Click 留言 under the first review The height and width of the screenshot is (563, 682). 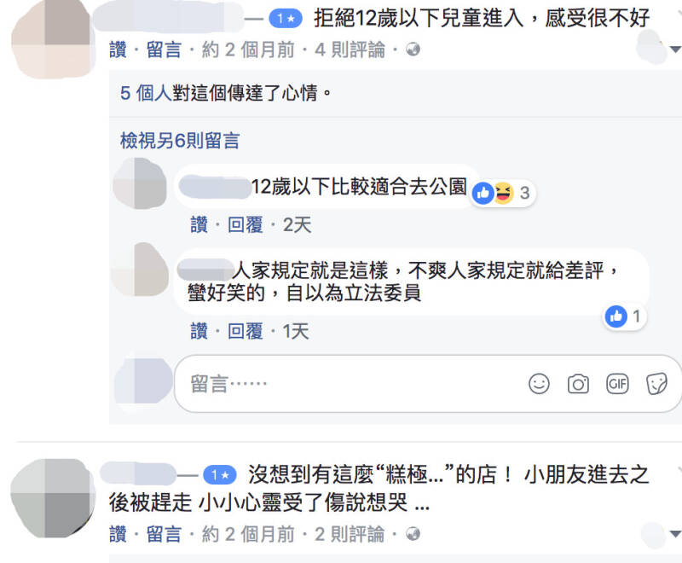164,49
